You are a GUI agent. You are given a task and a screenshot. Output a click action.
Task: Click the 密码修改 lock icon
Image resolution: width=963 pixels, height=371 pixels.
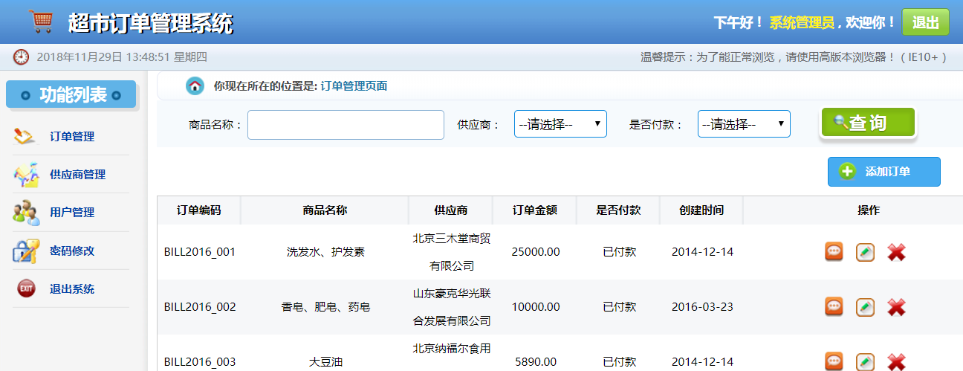tap(26, 251)
